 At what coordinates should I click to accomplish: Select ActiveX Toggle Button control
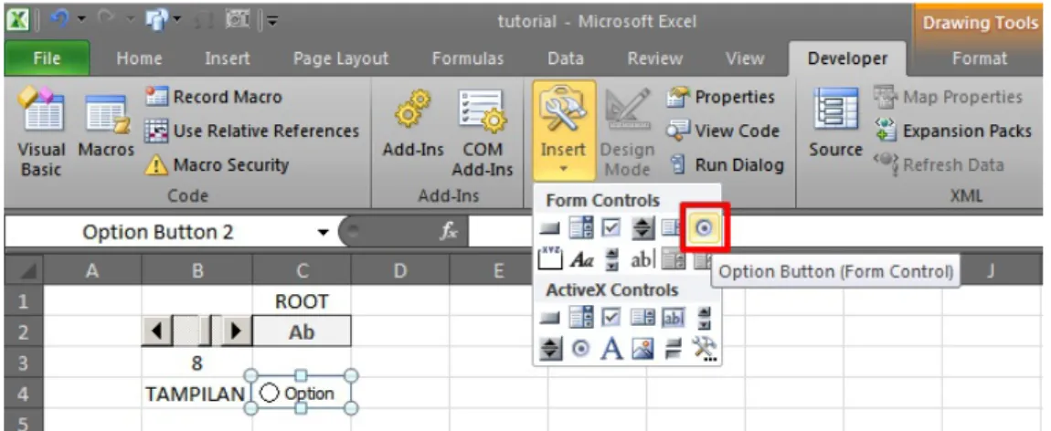point(673,349)
